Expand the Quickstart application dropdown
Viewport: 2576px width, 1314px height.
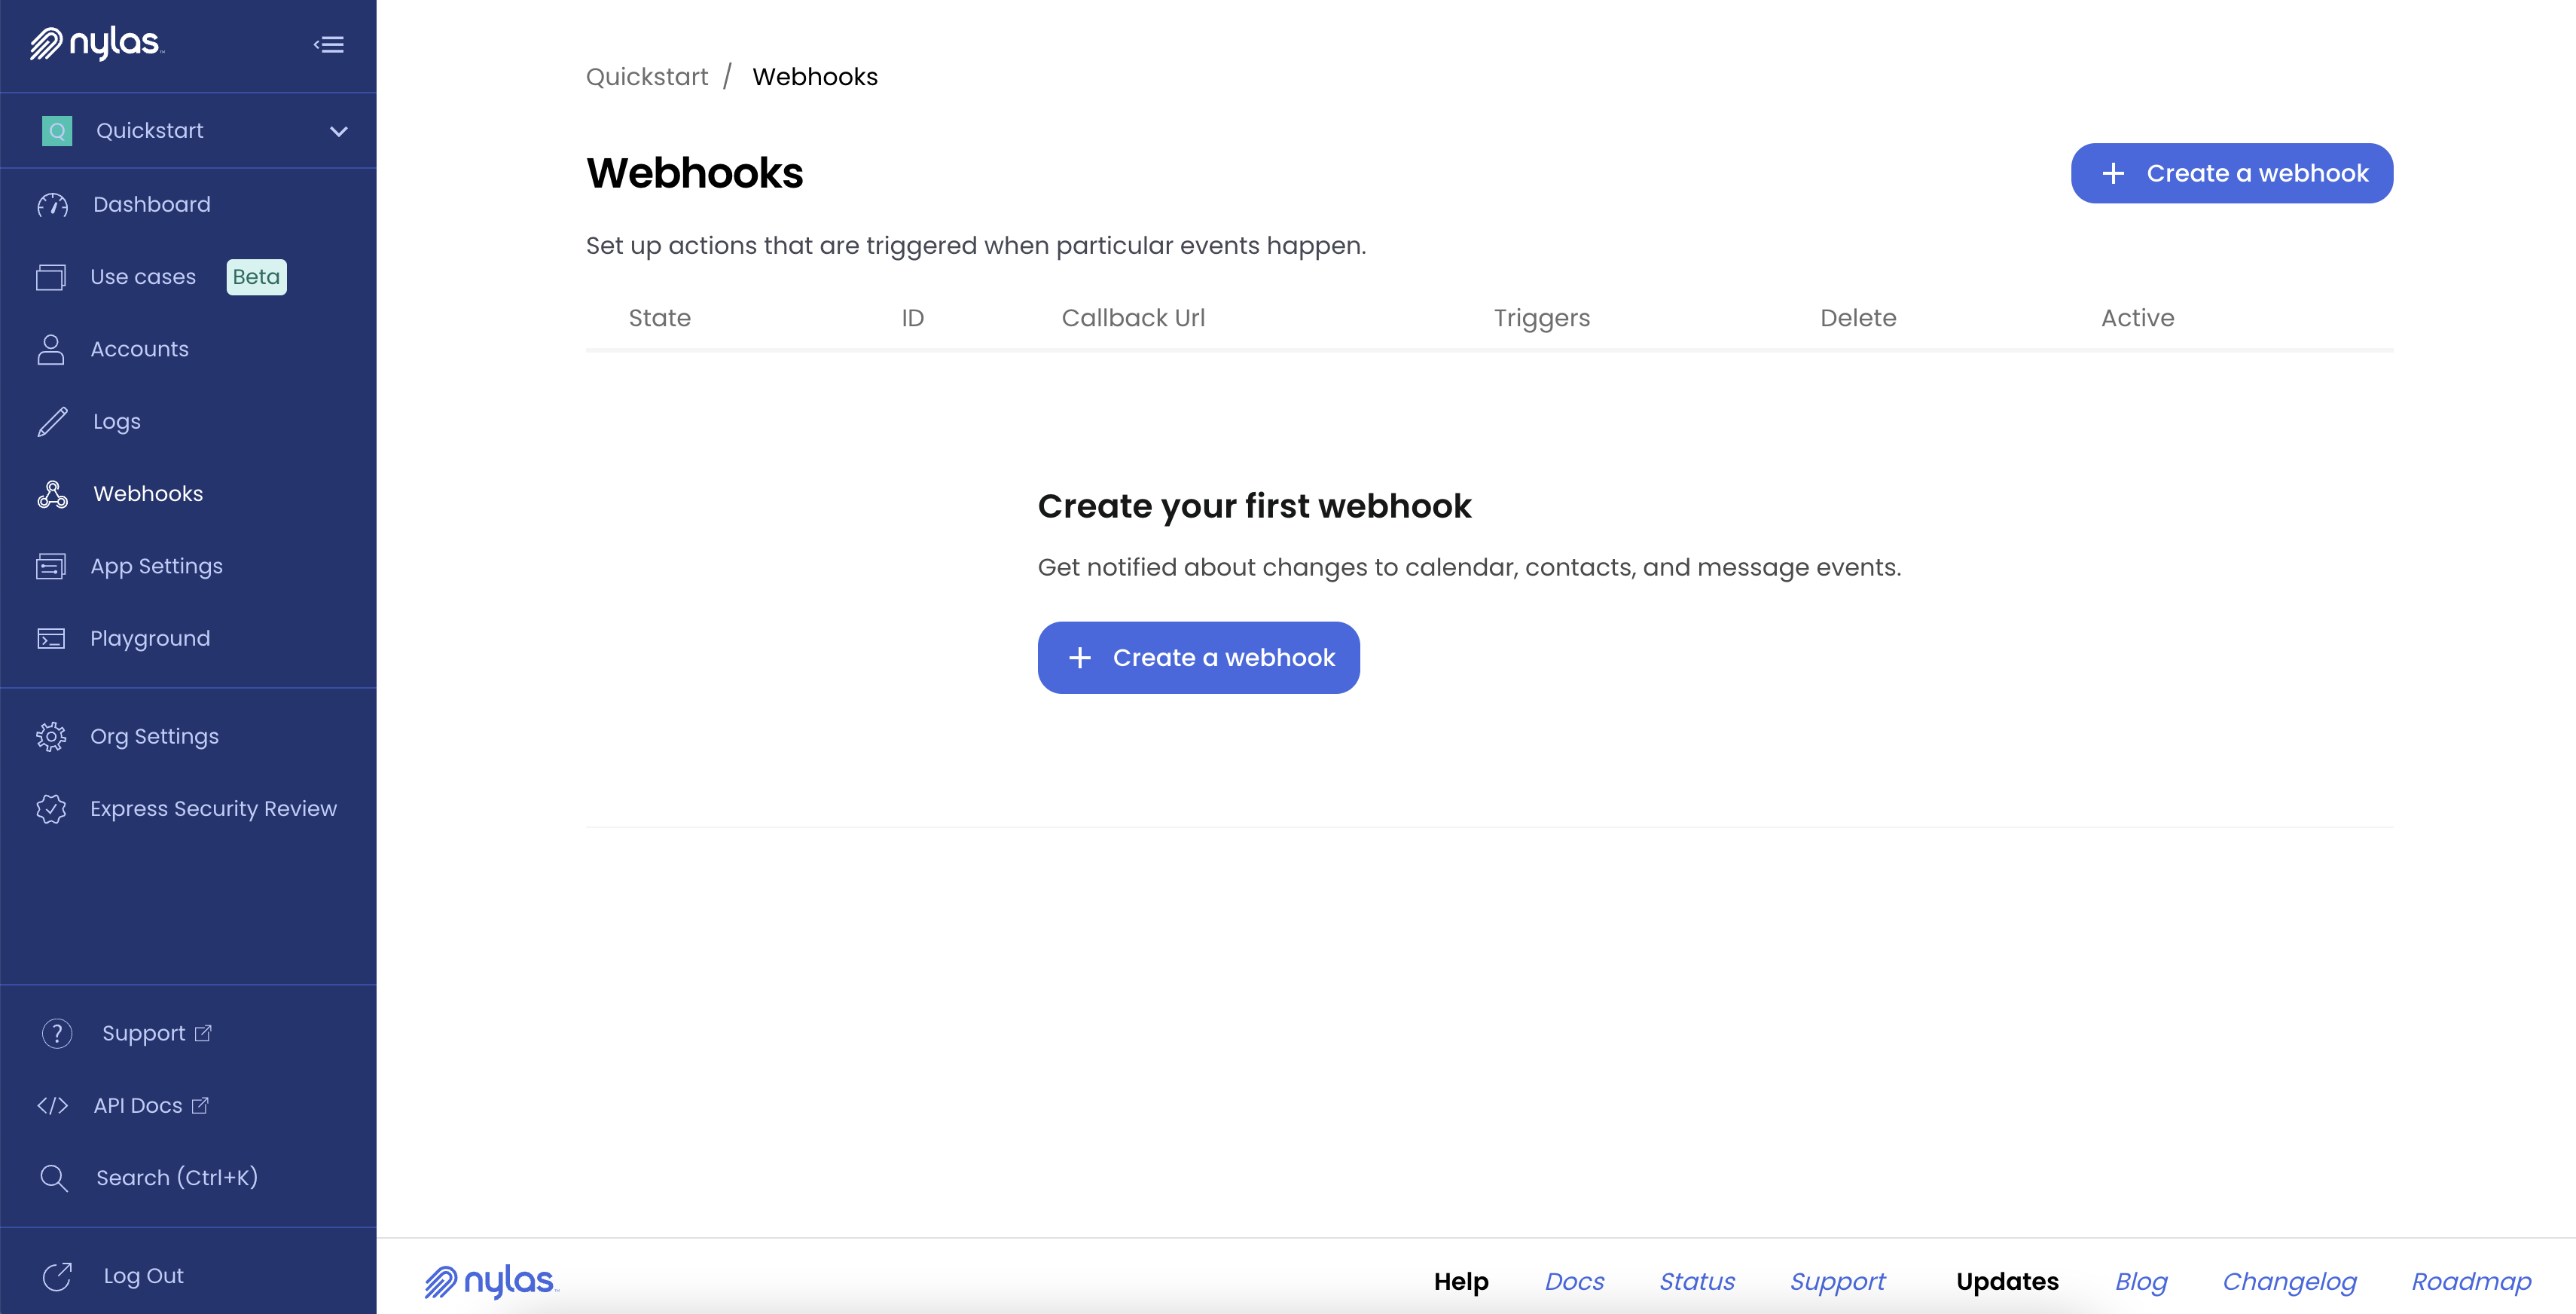[338, 130]
